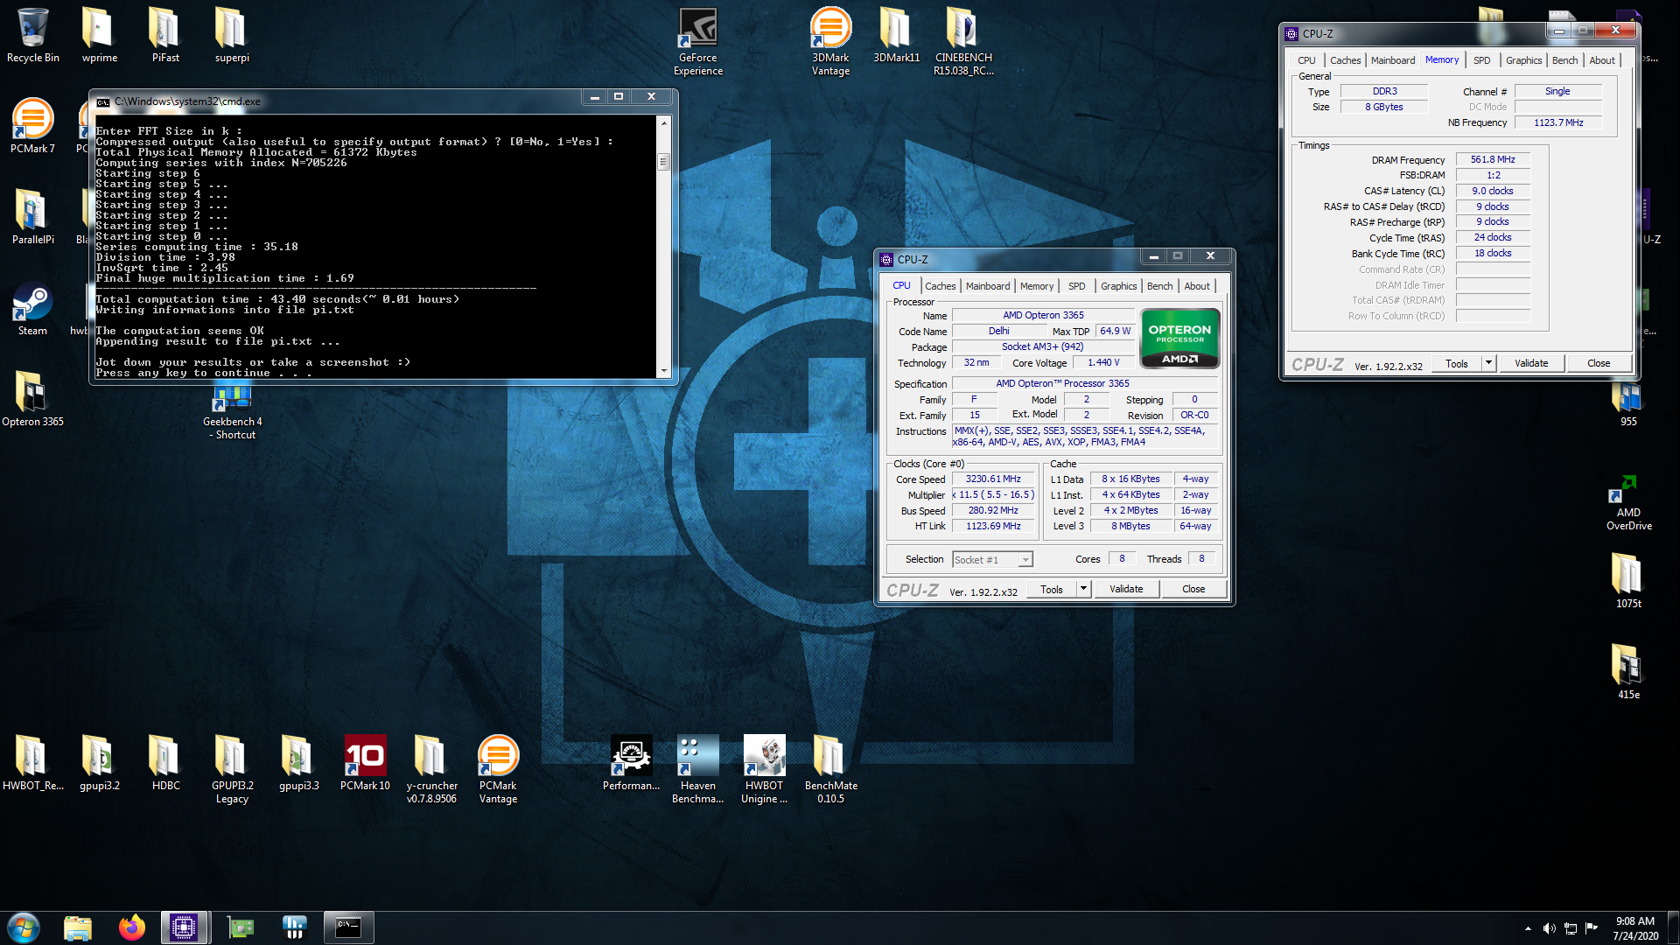Open Tools dropdown arrow in Memory CPU-Z window
This screenshot has width=1680, height=945.
click(x=1488, y=363)
